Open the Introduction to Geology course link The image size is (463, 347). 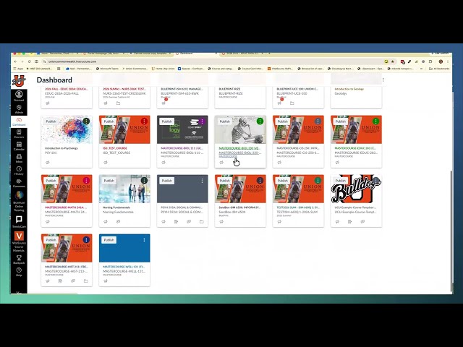[349, 89]
